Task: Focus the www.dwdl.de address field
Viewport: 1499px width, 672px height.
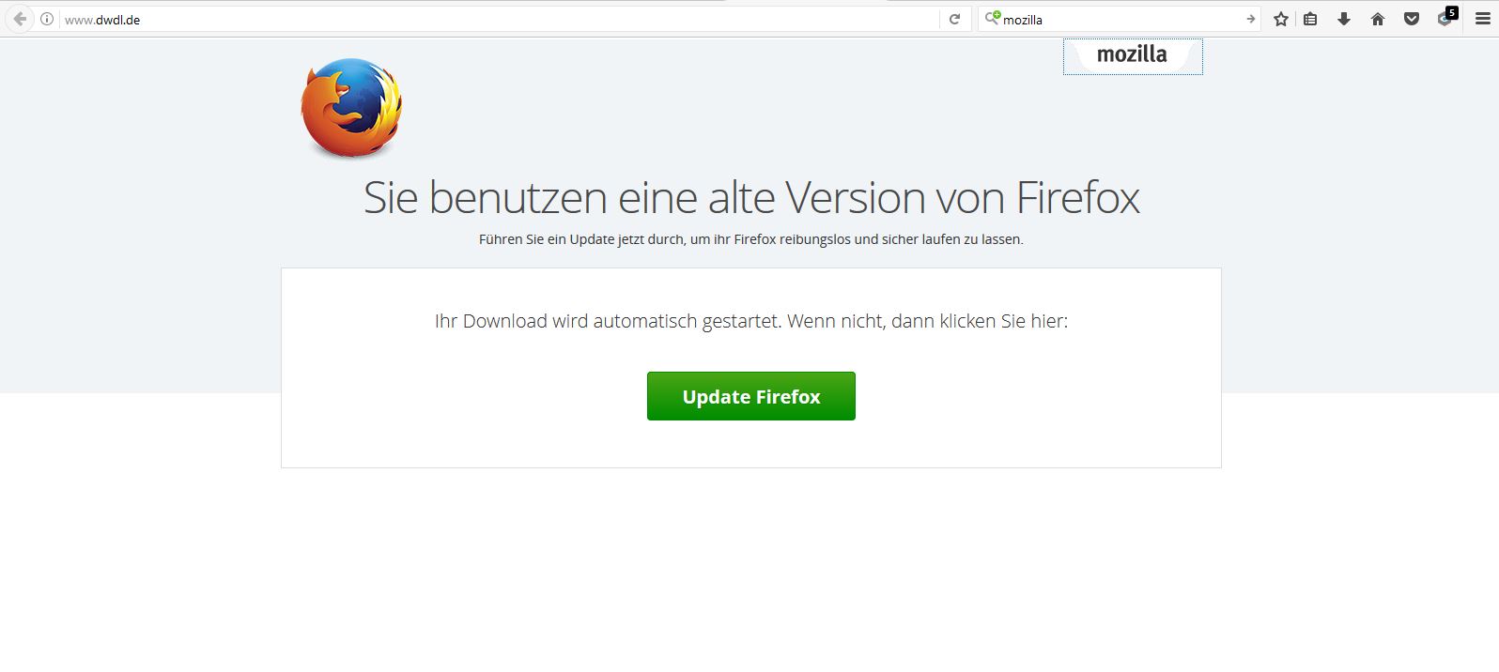Action: point(498,19)
